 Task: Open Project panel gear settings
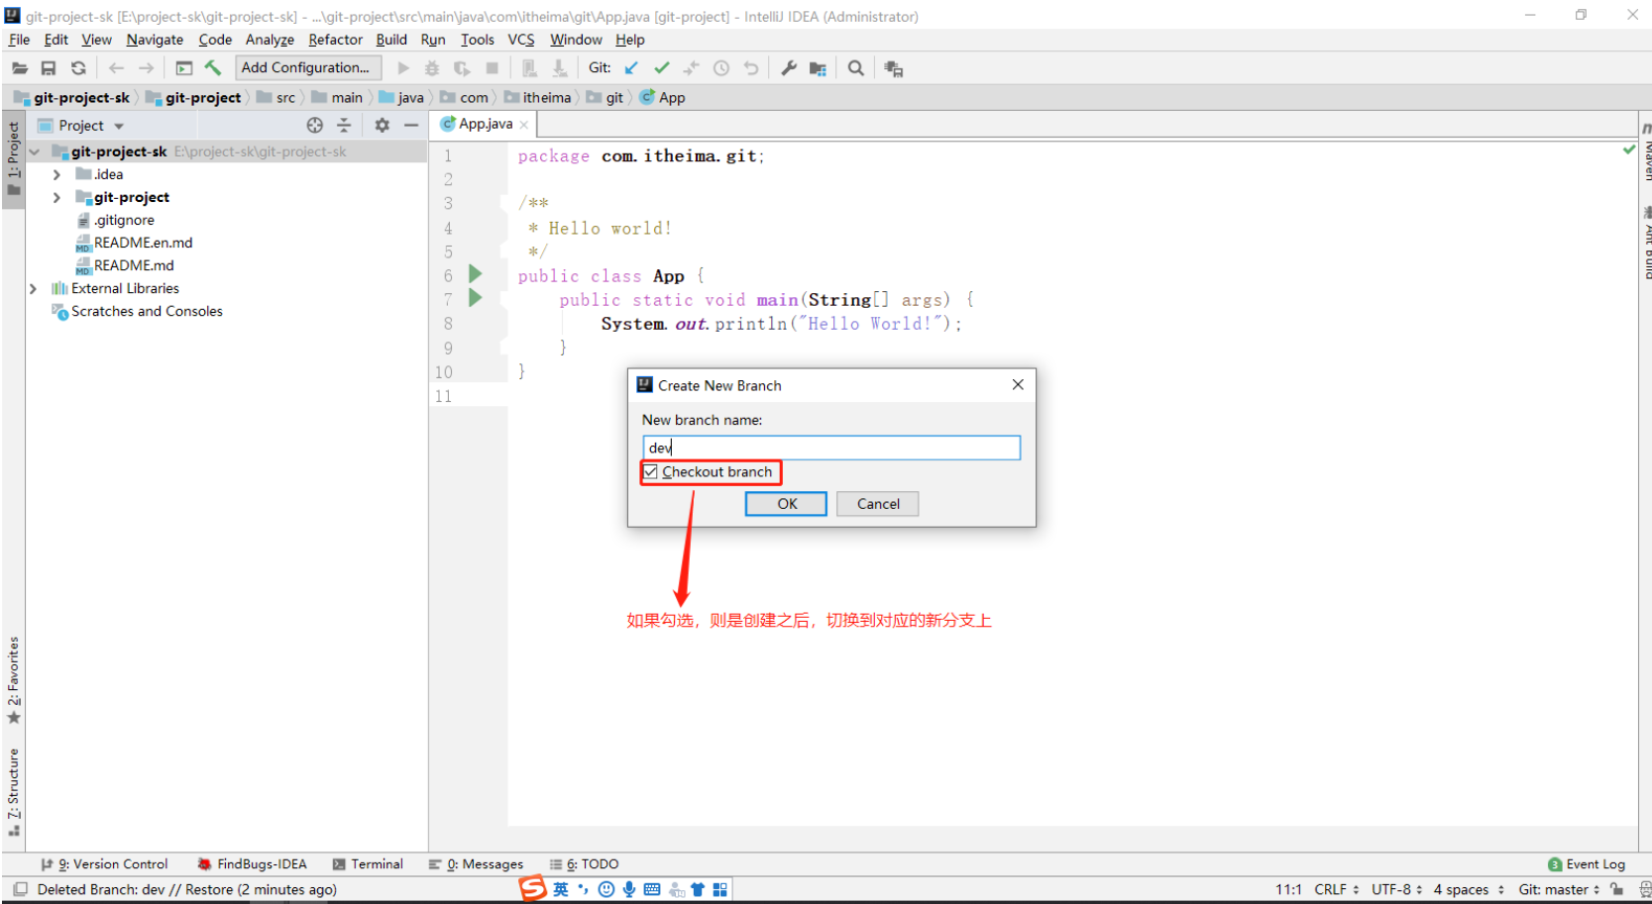383,125
